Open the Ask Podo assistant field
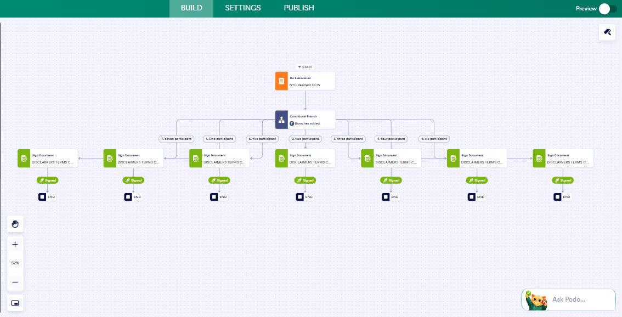The width and height of the screenshot is (622, 317). tap(568, 299)
